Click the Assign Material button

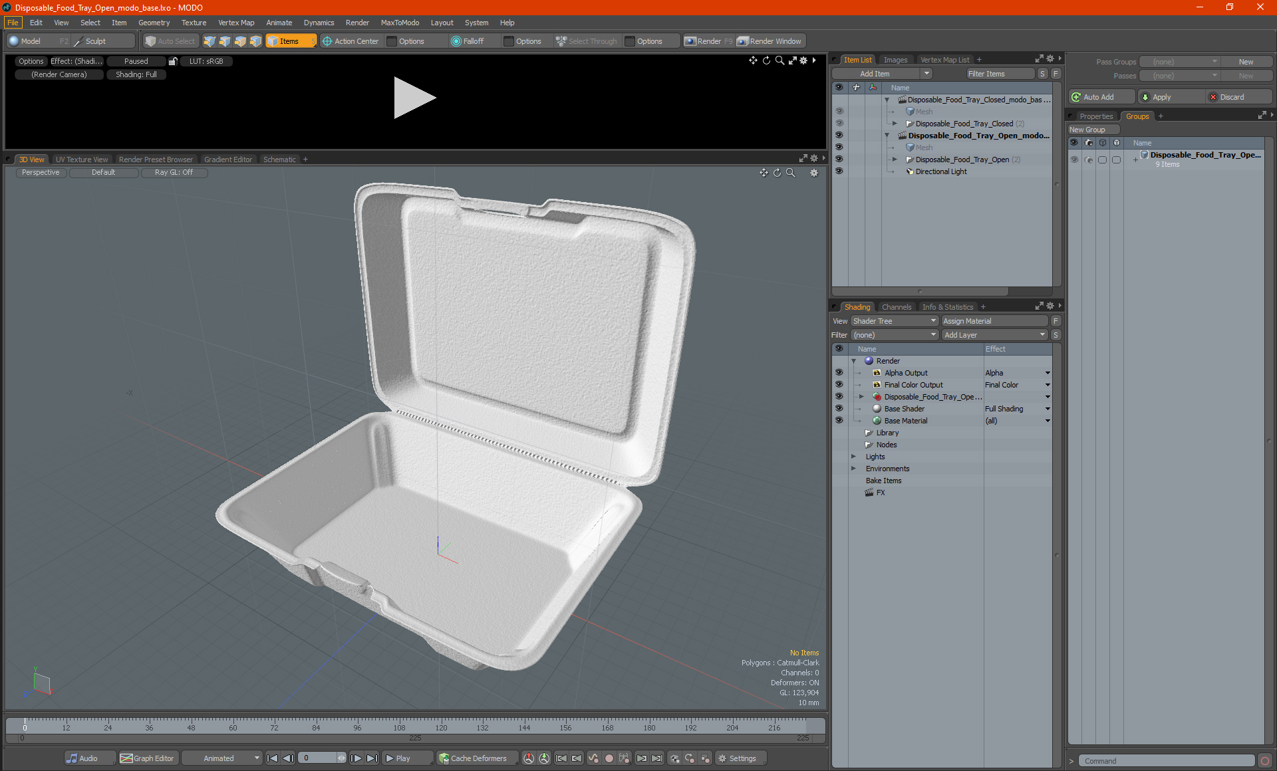(x=994, y=321)
